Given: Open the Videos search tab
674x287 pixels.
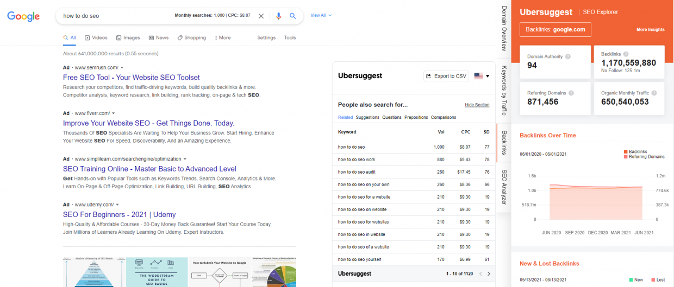Looking at the screenshot, I should [x=96, y=37].
